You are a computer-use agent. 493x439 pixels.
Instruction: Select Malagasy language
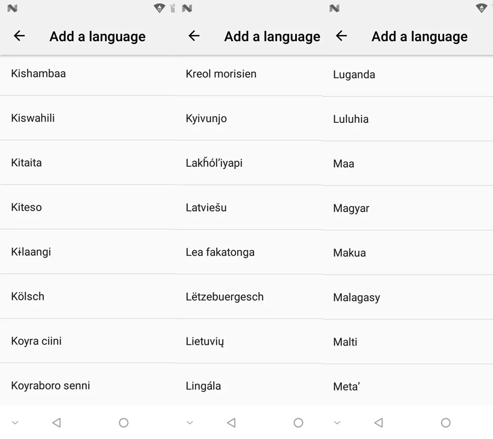point(408,297)
